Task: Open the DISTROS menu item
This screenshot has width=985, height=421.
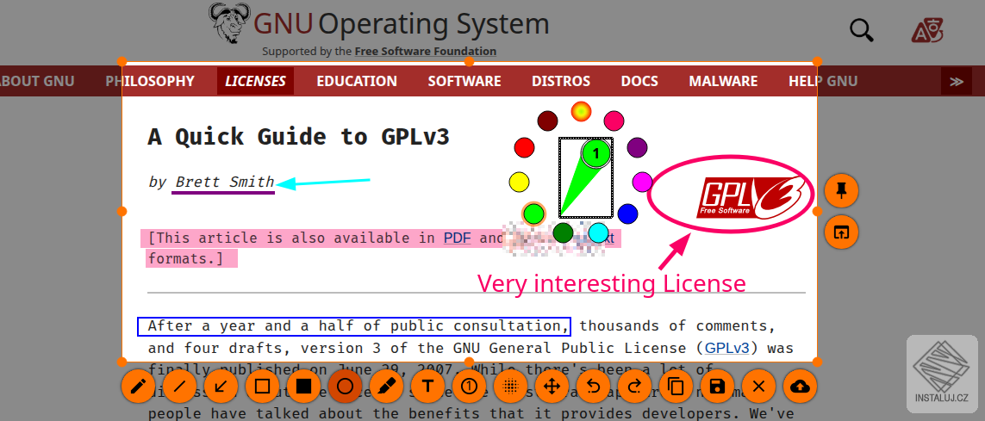Action: pos(561,81)
